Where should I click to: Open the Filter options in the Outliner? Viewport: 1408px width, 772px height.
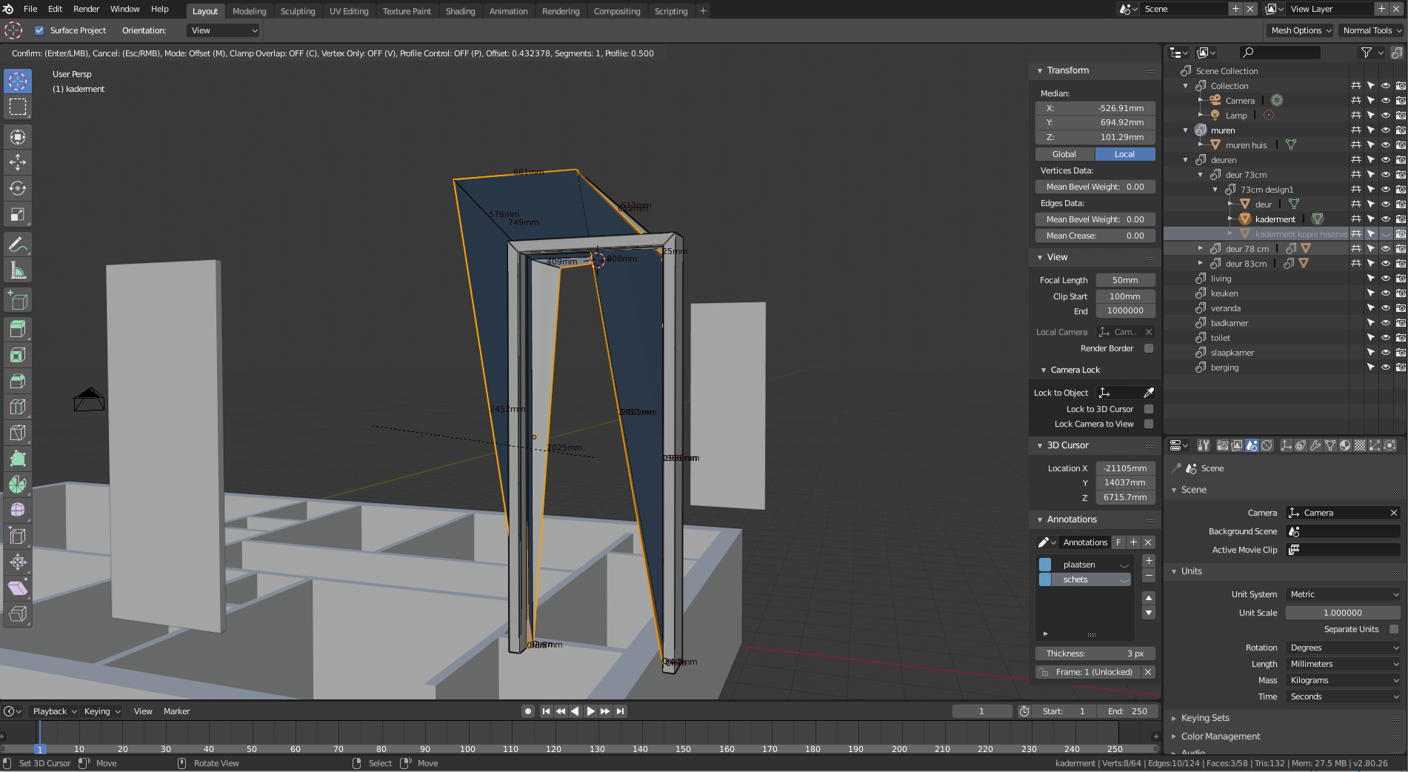tap(1367, 53)
